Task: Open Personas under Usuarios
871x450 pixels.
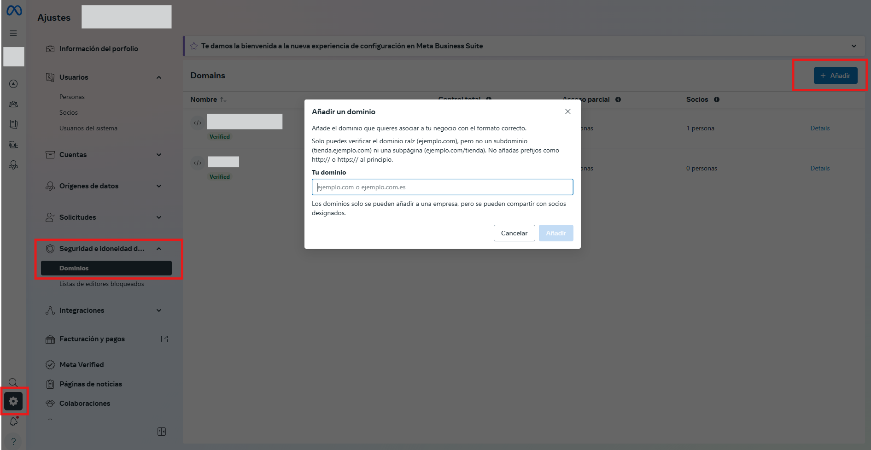Action: click(72, 97)
